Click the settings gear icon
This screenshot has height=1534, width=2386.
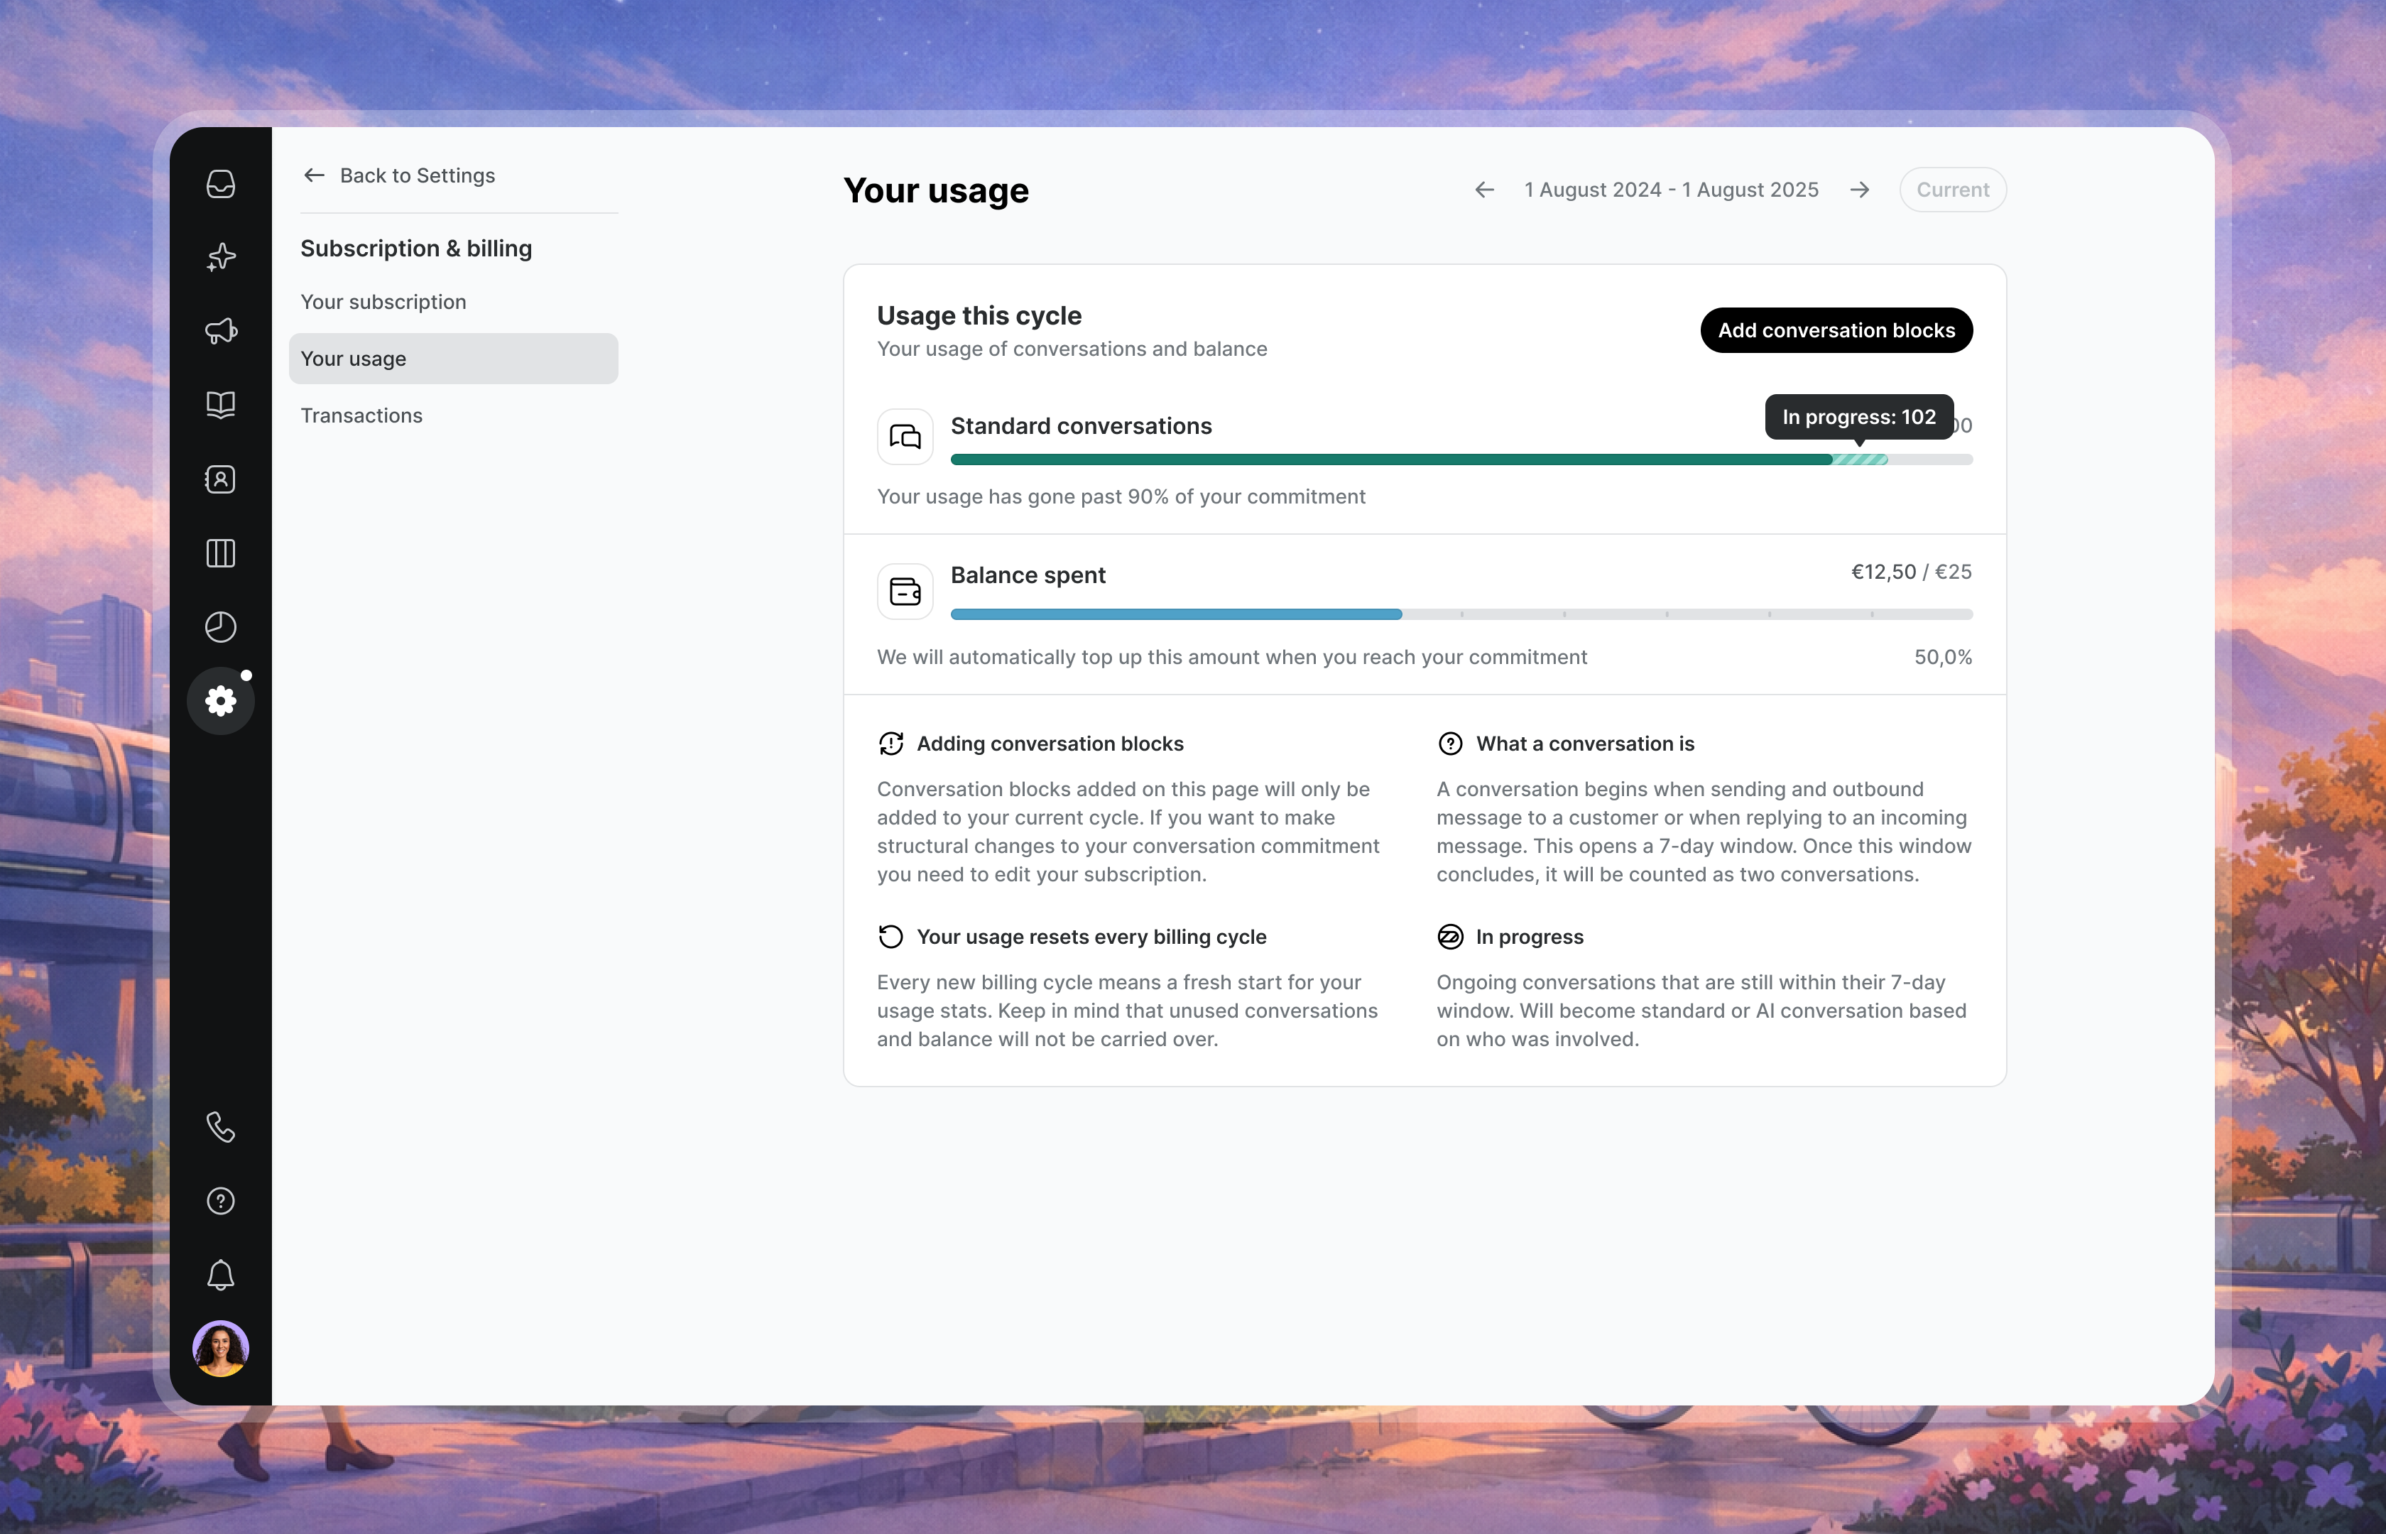click(x=220, y=701)
